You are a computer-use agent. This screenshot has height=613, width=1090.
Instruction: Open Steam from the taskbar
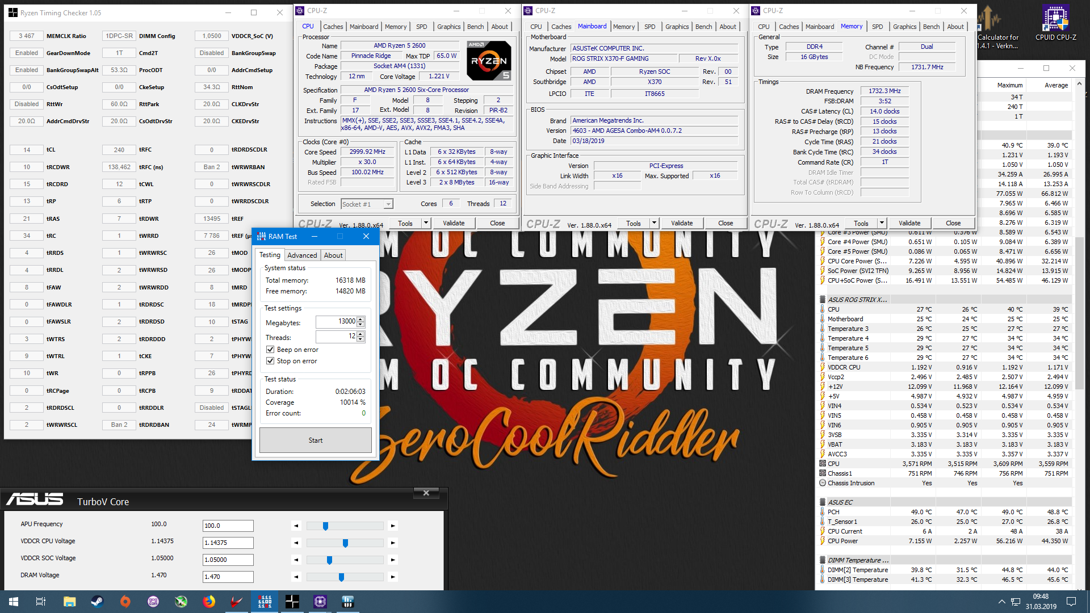coord(97,602)
